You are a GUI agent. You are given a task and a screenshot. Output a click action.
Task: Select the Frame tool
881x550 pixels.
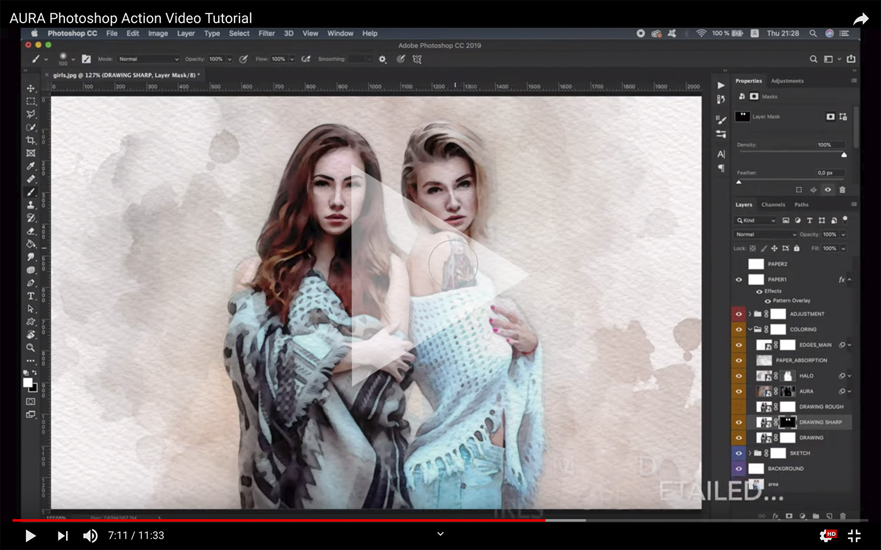31,153
